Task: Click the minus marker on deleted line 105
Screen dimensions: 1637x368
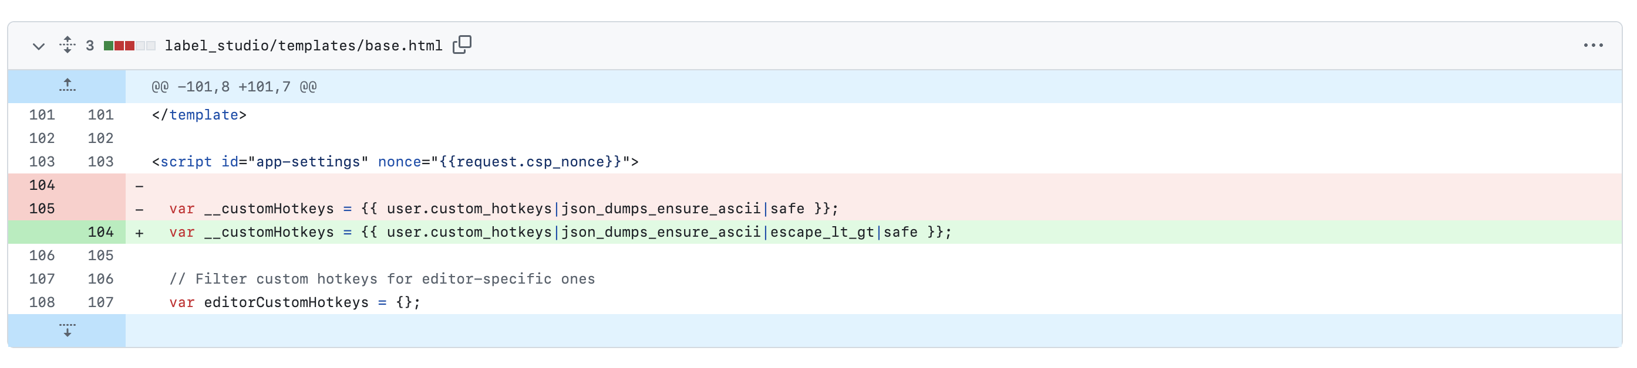Action: pos(139,209)
